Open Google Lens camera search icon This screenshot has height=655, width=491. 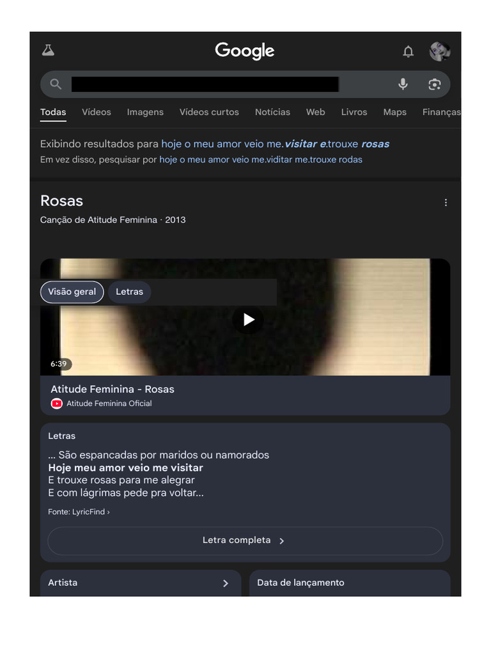click(435, 84)
